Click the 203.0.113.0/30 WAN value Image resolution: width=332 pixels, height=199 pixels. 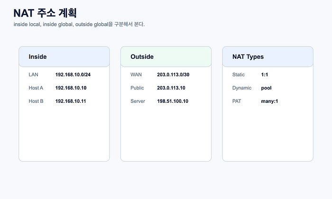click(173, 75)
